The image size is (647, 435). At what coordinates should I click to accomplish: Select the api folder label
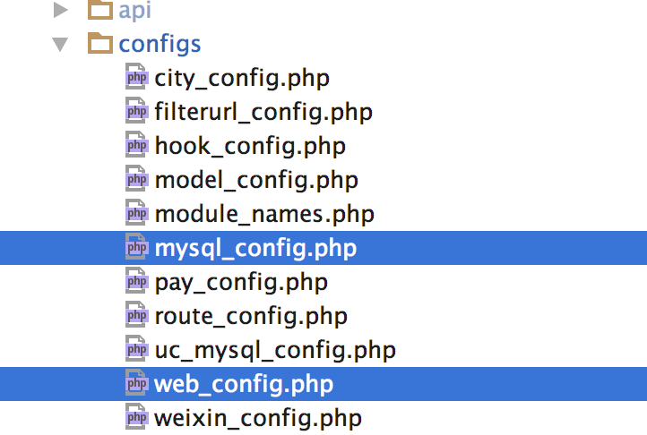(x=135, y=11)
